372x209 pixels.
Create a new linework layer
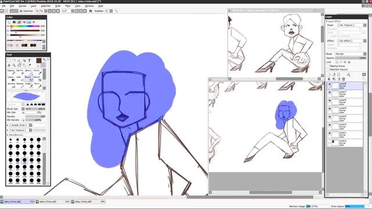click(x=334, y=75)
